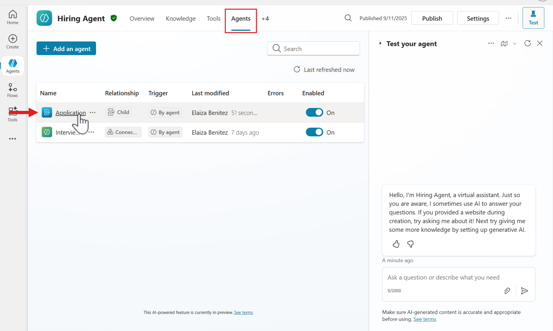Click the thumbs up feedback icon

pyautogui.click(x=396, y=244)
